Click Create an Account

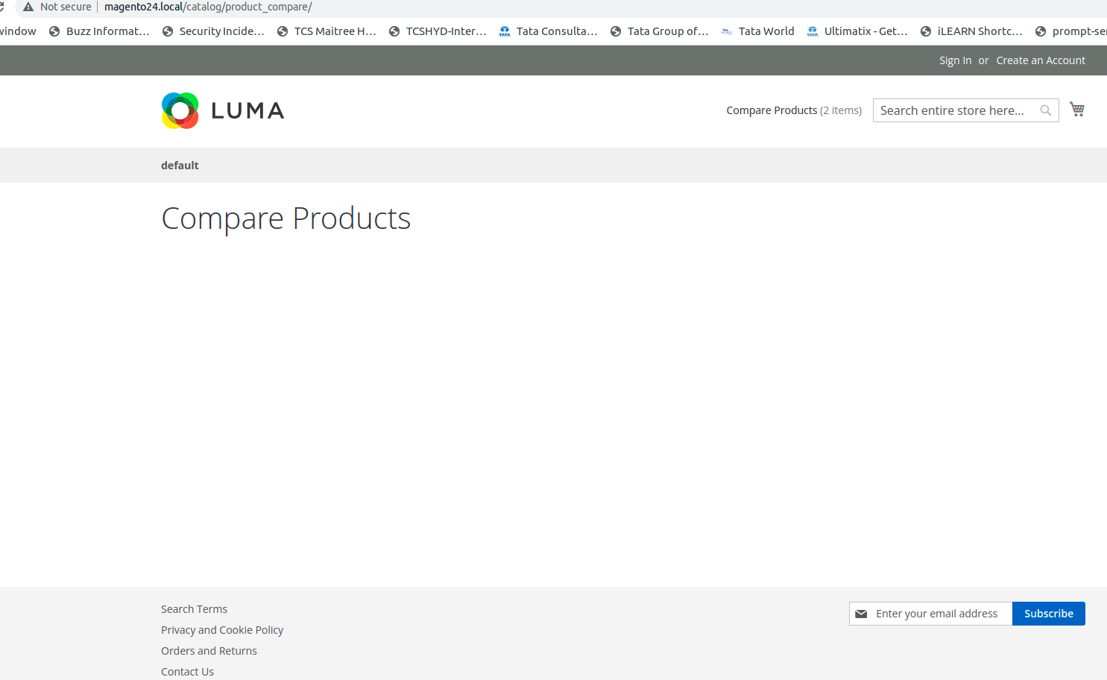tap(1041, 60)
